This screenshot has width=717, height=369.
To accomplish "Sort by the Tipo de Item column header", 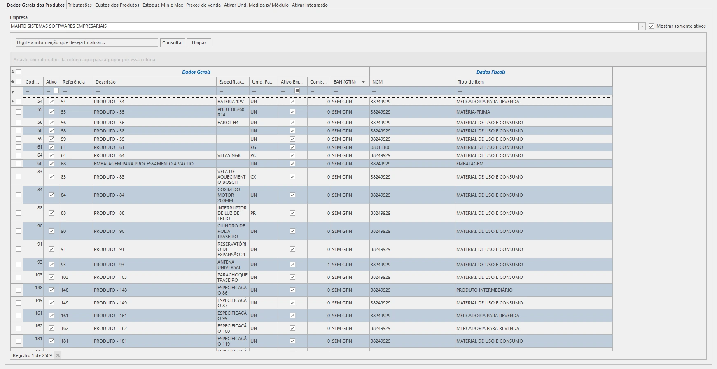I will coord(534,82).
